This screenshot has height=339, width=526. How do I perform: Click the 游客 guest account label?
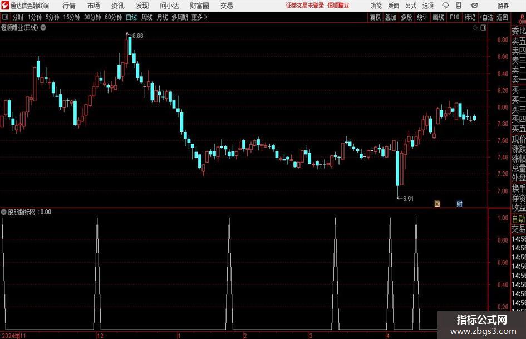pyautogui.click(x=503, y=6)
